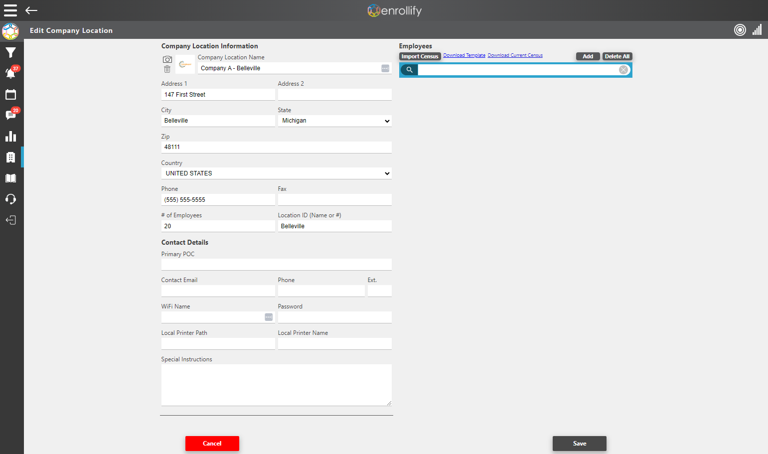Open the headset support icon
The width and height of the screenshot is (768, 454).
[x=10, y=199]
